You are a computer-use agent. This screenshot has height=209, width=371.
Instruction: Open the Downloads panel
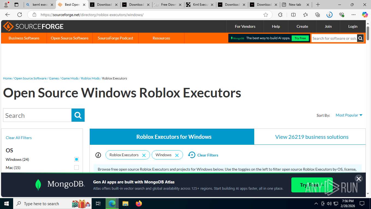click(x=330, y=15)
